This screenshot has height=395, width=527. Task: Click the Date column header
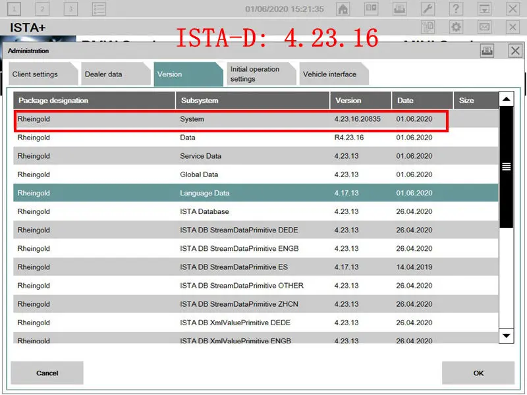click(x=422, y=101)
